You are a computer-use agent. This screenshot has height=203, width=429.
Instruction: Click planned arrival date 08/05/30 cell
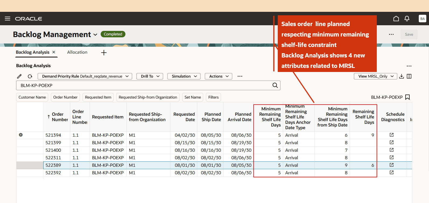point(239,165)
